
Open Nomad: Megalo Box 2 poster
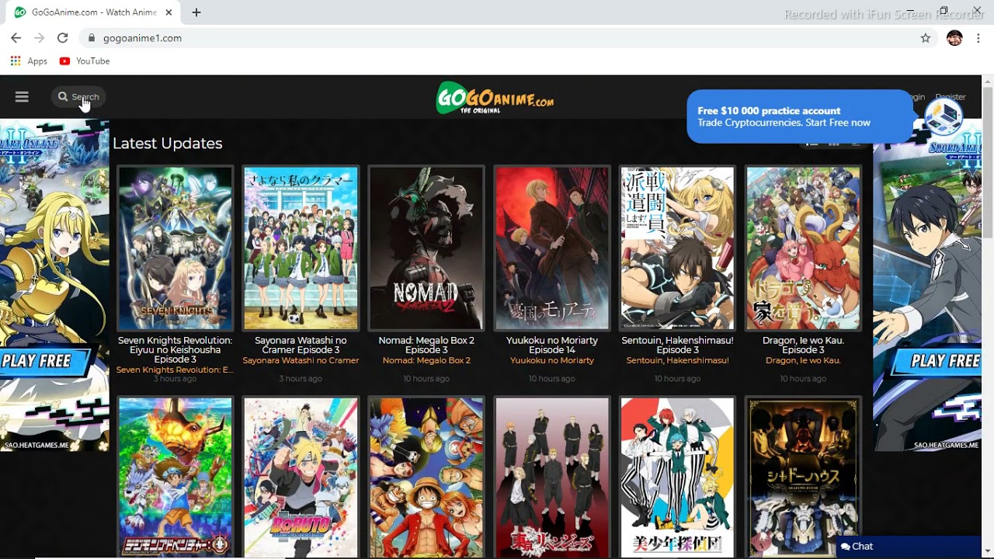tap(426, 248)
